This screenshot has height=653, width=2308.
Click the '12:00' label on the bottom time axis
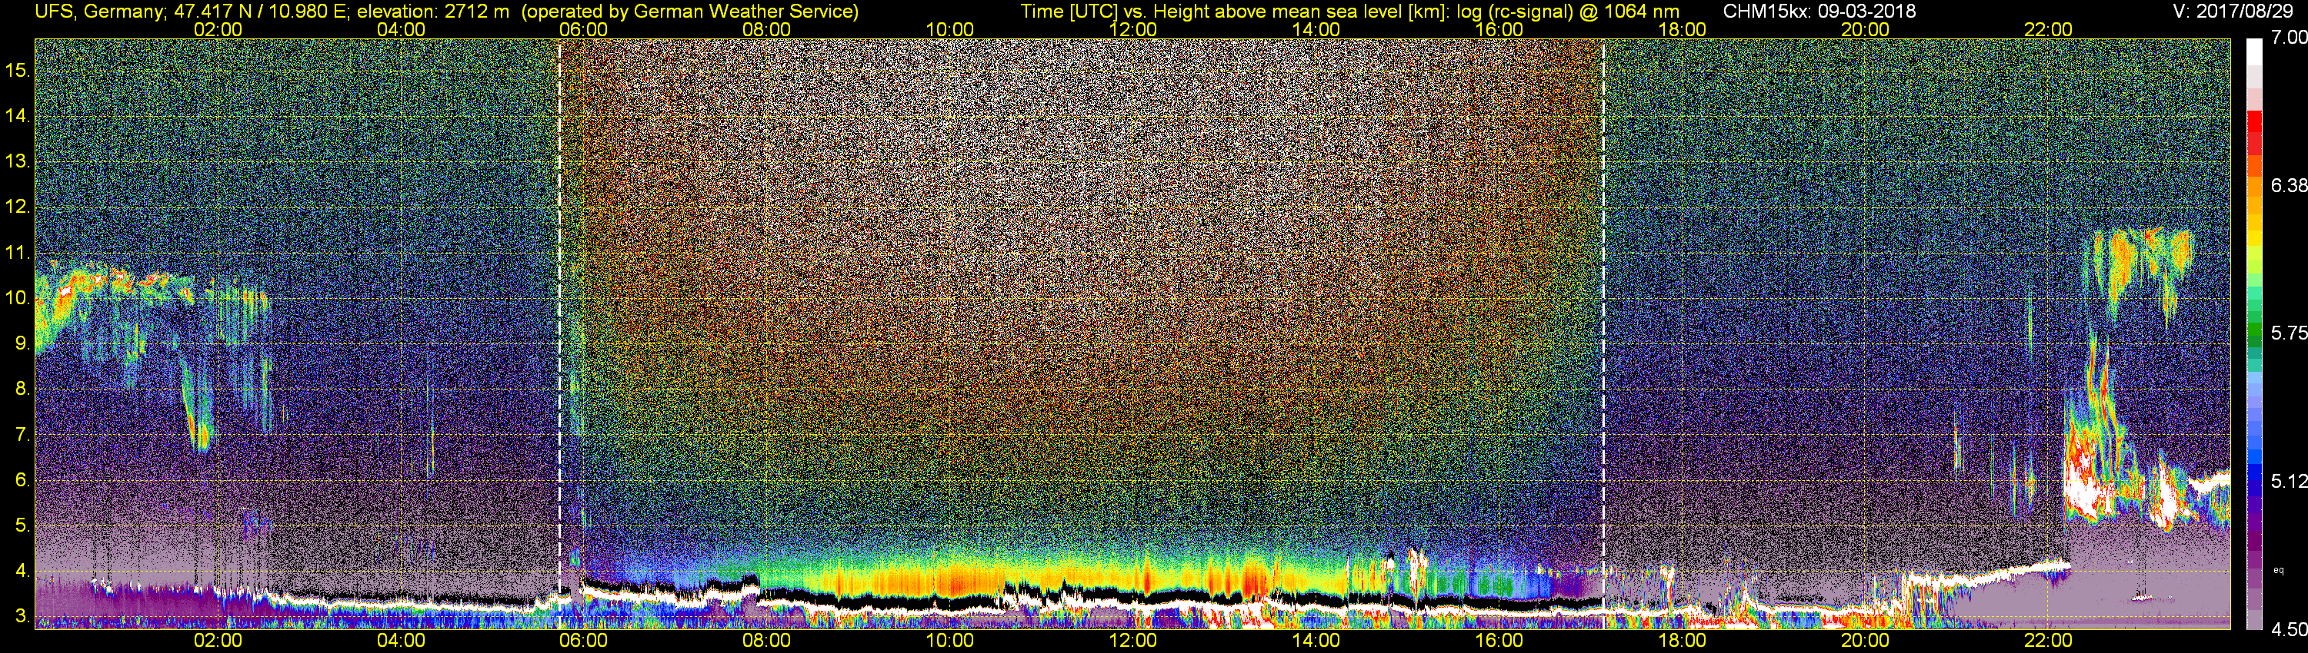point(1132,641)
